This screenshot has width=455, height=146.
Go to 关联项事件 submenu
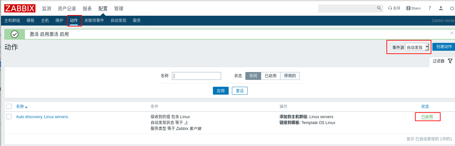pos(94,20)
